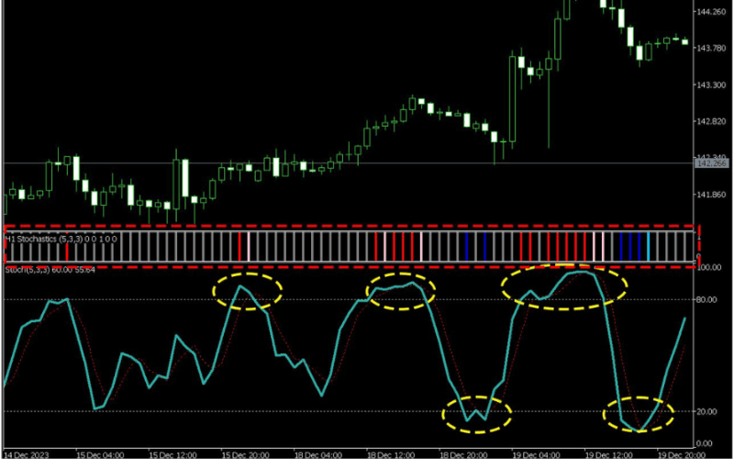The image size is (734, 459).
Task: Click the 19 Dec 12:00 time label
Action: [608, 454]
